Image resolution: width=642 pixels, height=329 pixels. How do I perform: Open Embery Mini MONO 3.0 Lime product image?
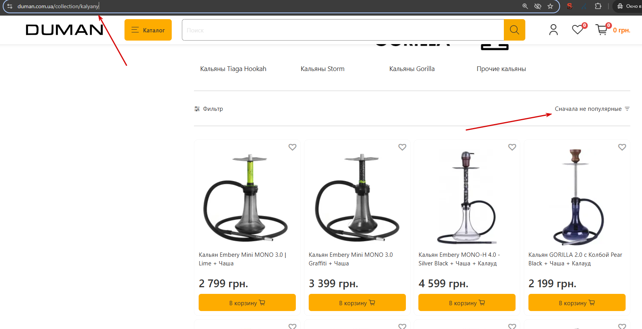click(247, 197)
